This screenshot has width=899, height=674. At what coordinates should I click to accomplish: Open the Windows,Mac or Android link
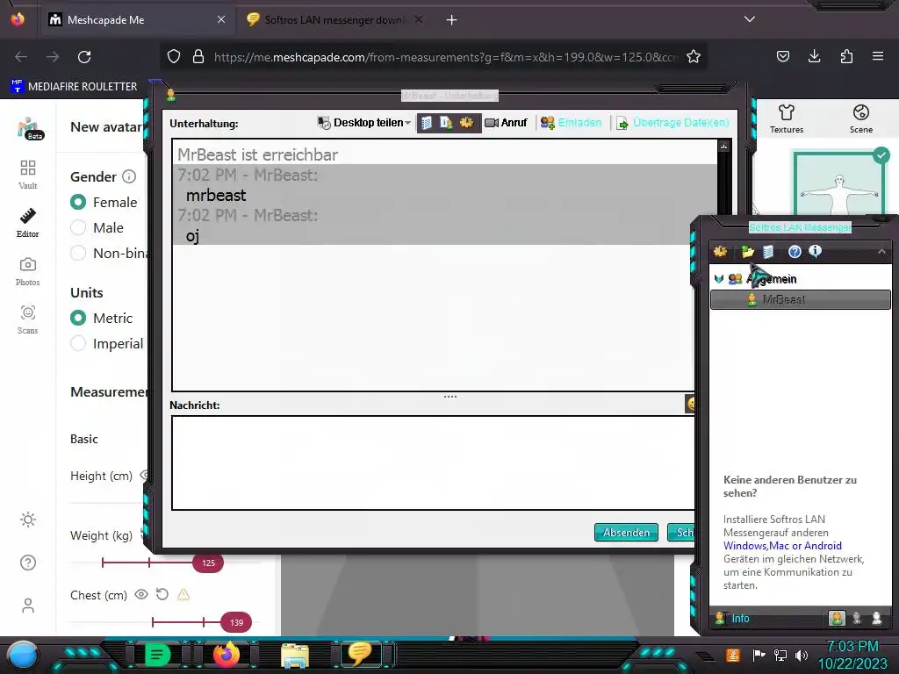click(782, 546)
